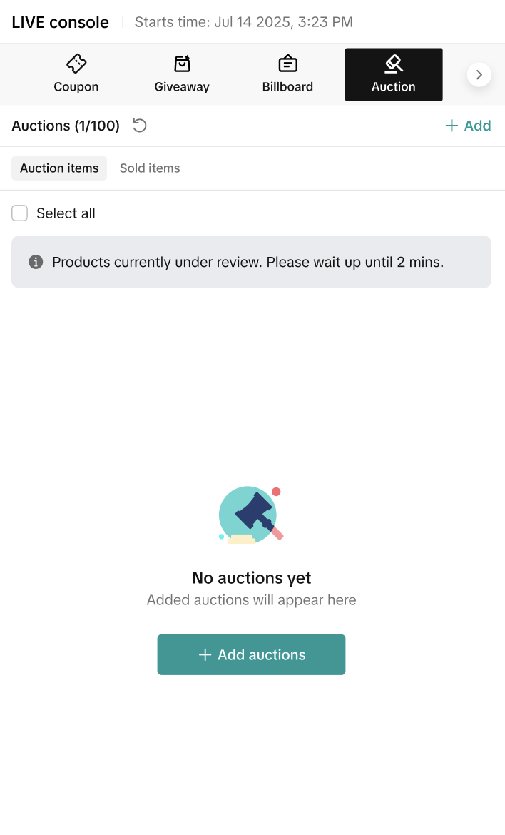Click the Auctions (1/100) counter heading

tap(66, 126)
